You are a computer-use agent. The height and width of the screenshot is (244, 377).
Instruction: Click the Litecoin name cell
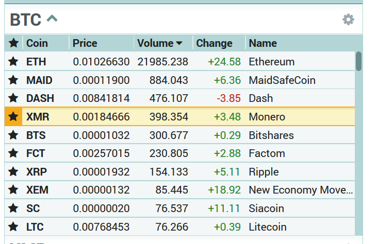click(268, 227)
